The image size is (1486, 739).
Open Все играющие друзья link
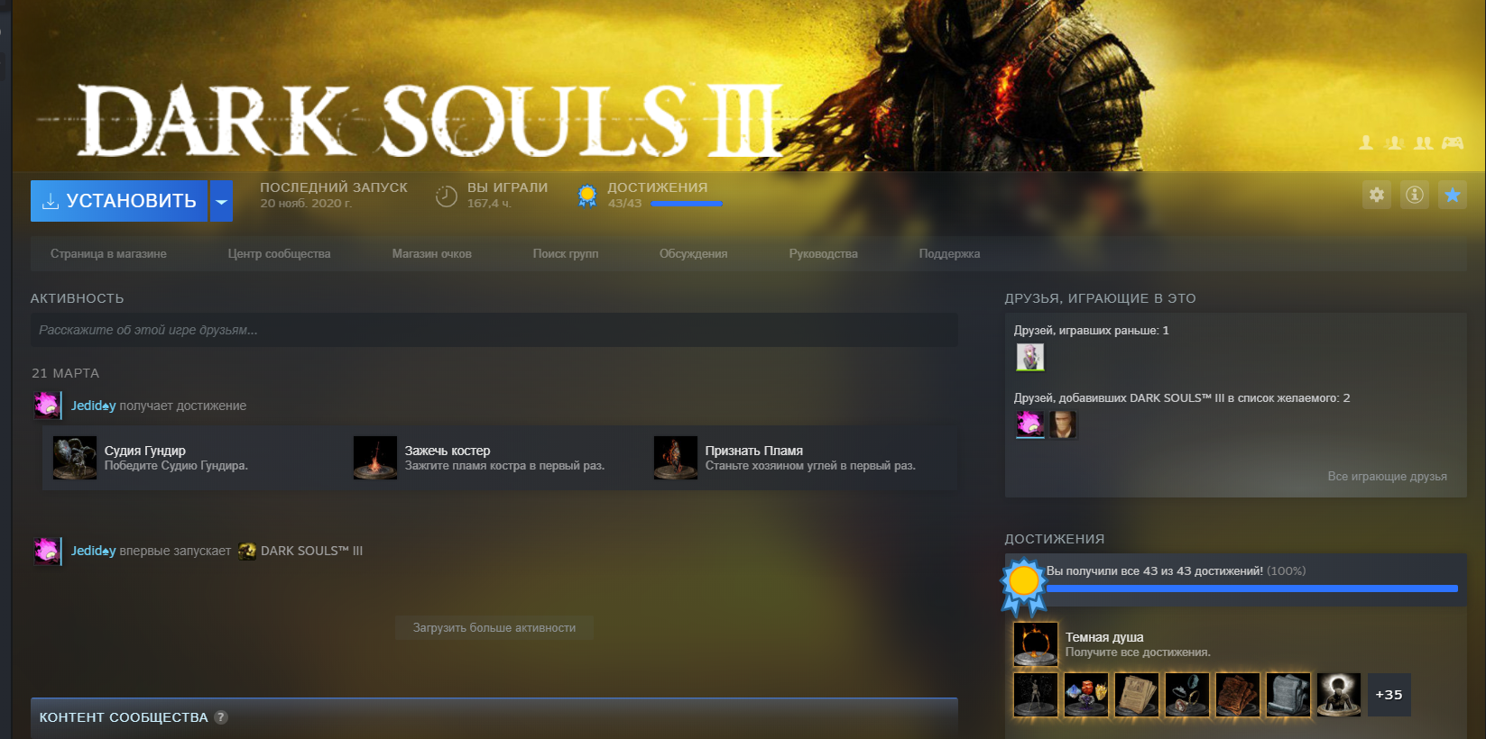click(x=1387, y=476)
